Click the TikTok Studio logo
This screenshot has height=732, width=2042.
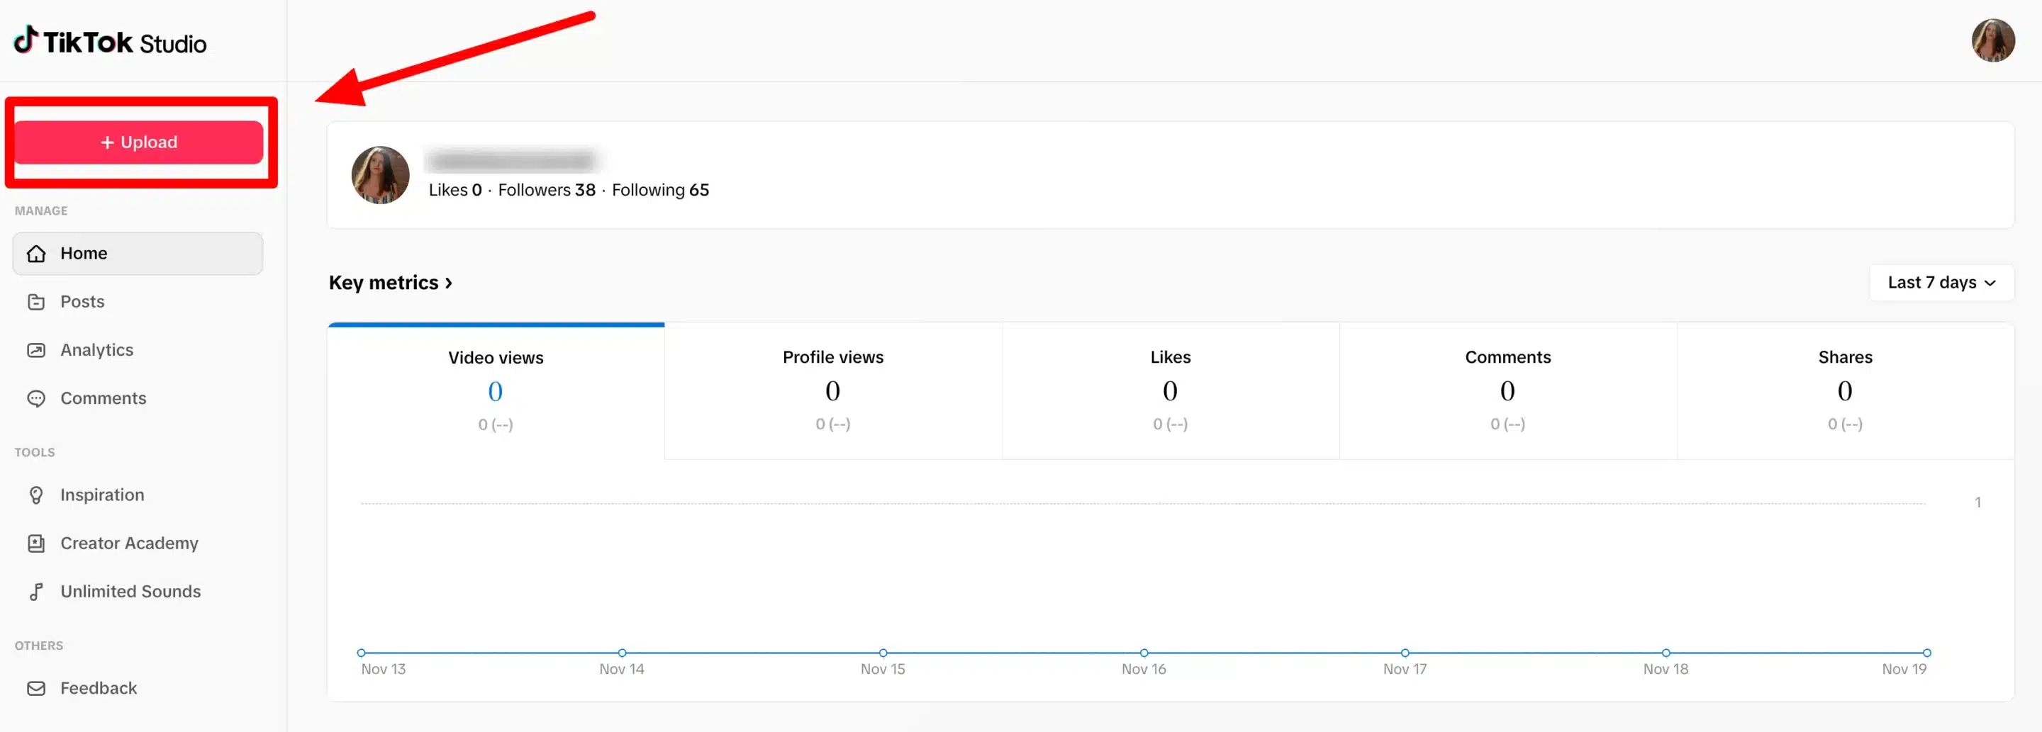tap(110, 41)
